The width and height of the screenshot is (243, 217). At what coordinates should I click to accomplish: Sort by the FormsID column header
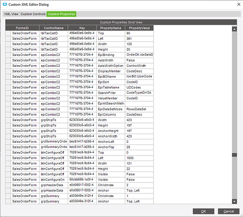(22, 28)
